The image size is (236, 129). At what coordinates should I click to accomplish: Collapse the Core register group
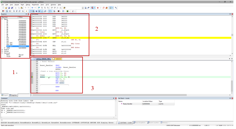coord(2,19)
